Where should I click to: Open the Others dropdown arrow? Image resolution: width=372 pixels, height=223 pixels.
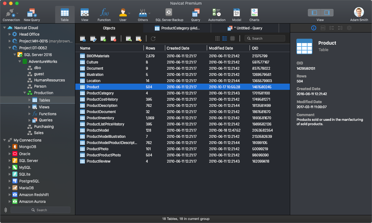point(149,13)
